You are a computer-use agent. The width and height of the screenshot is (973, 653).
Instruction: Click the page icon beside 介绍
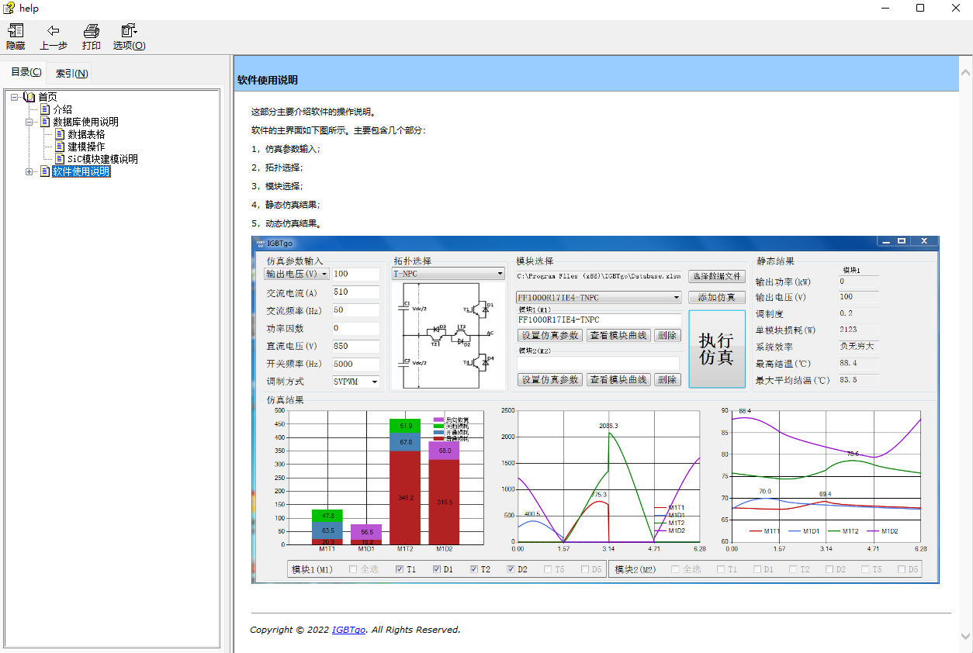45,109
